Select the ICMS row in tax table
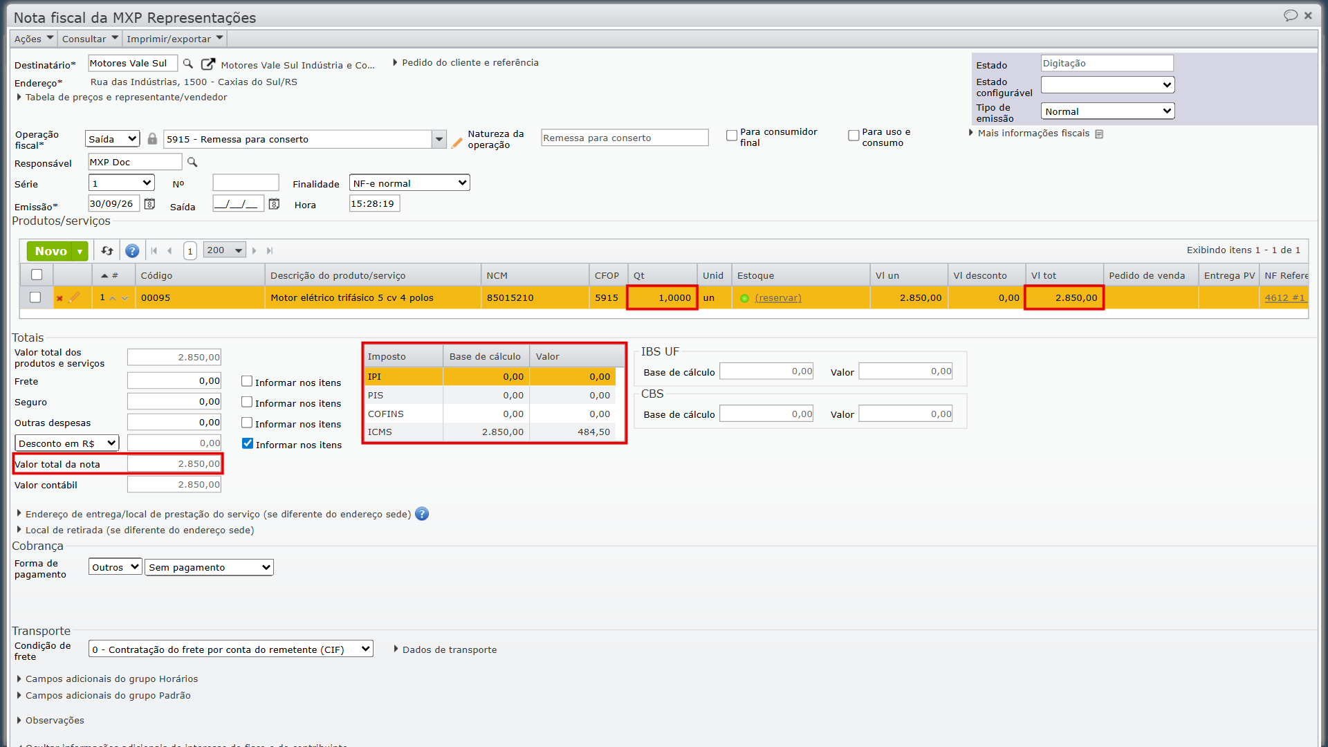Viewport: 1328px width, 747px height. point(490,432)
